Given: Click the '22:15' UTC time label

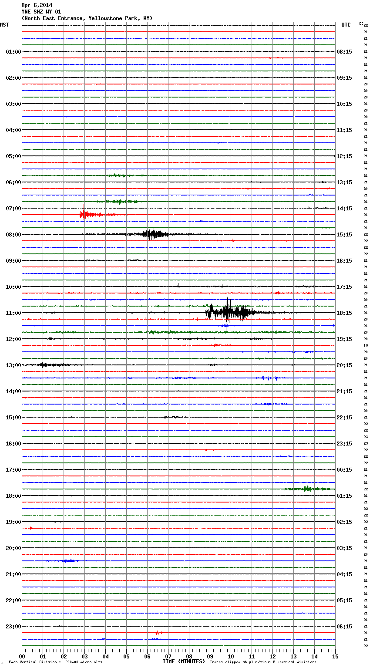Looking at the screenshot, I should (x=344, y=418).
